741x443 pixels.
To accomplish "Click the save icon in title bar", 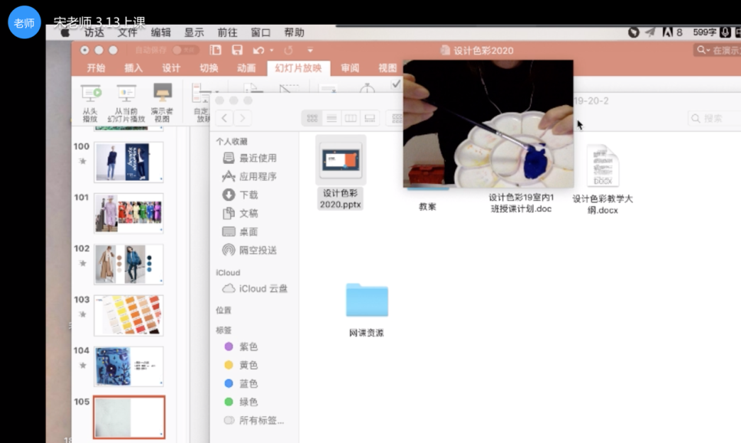I will pyautogui.click(x=237, y=51).
